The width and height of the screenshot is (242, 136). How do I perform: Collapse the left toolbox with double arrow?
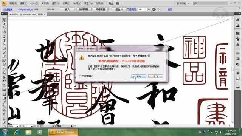[x=2, y=14]
